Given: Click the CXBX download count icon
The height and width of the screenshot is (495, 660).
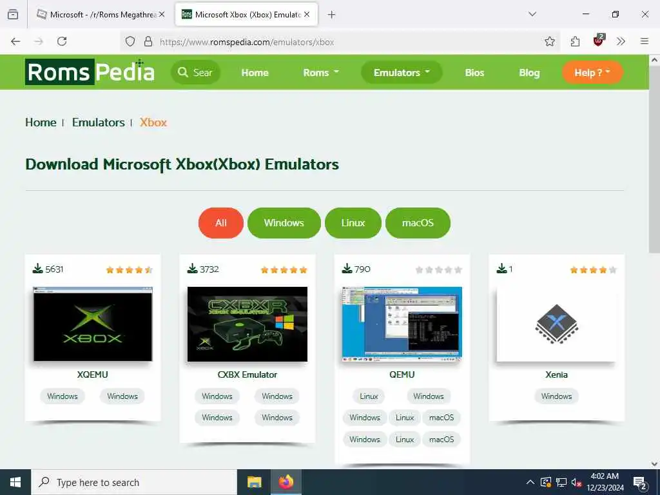Looking at the screenshot, I should point(192,269).
